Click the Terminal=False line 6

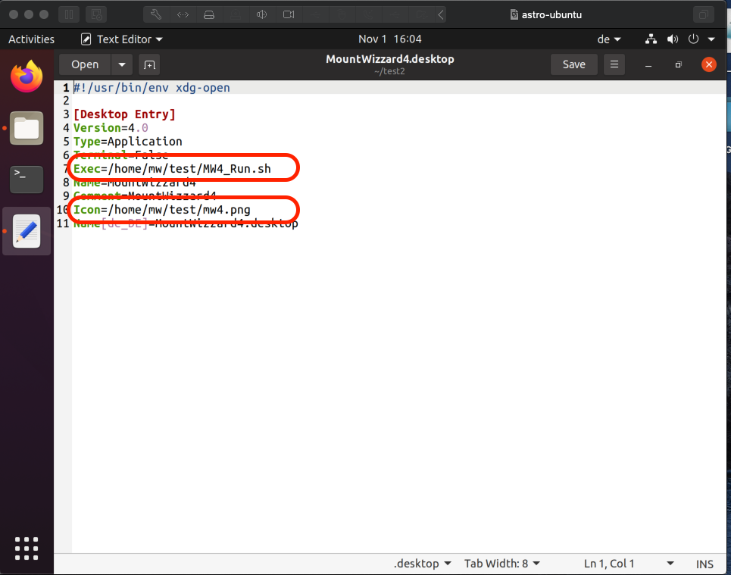pyautogui.click(x=120, y=155)
